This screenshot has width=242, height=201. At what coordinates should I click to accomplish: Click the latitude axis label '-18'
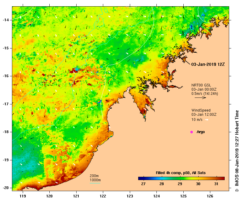(6, 132)
